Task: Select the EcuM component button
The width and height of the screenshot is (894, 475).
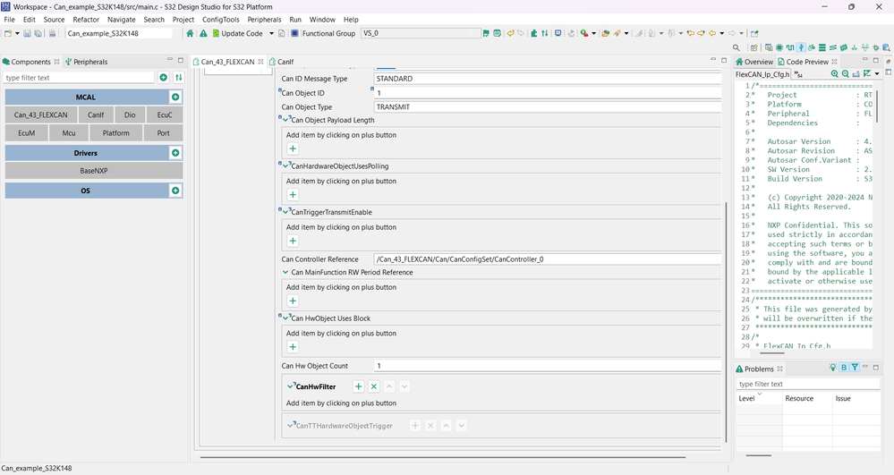Action: 26,133
